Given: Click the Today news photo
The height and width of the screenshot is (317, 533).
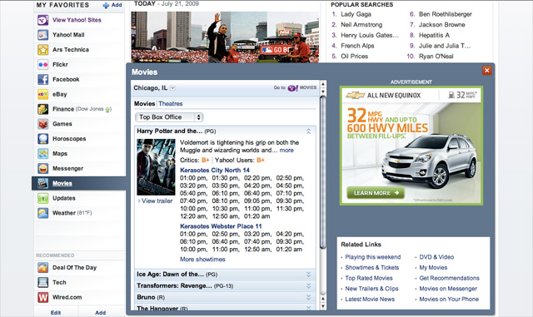Looking at the screenshot, I should point(225,37).
